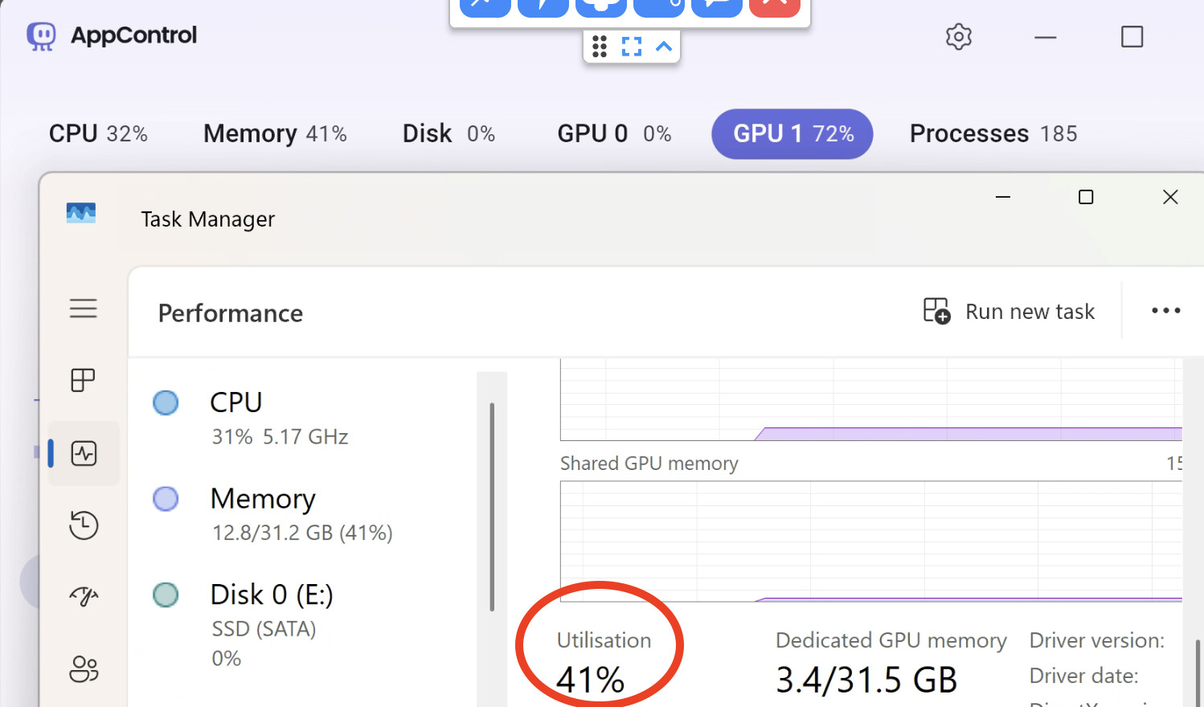Collapse the floating toolbar with the chevron

(664, 47)
